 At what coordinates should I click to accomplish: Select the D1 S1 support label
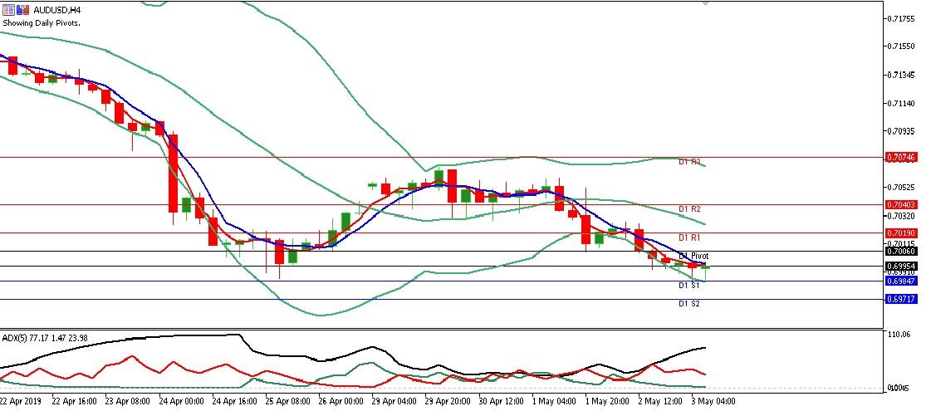[x=688, y=286]
